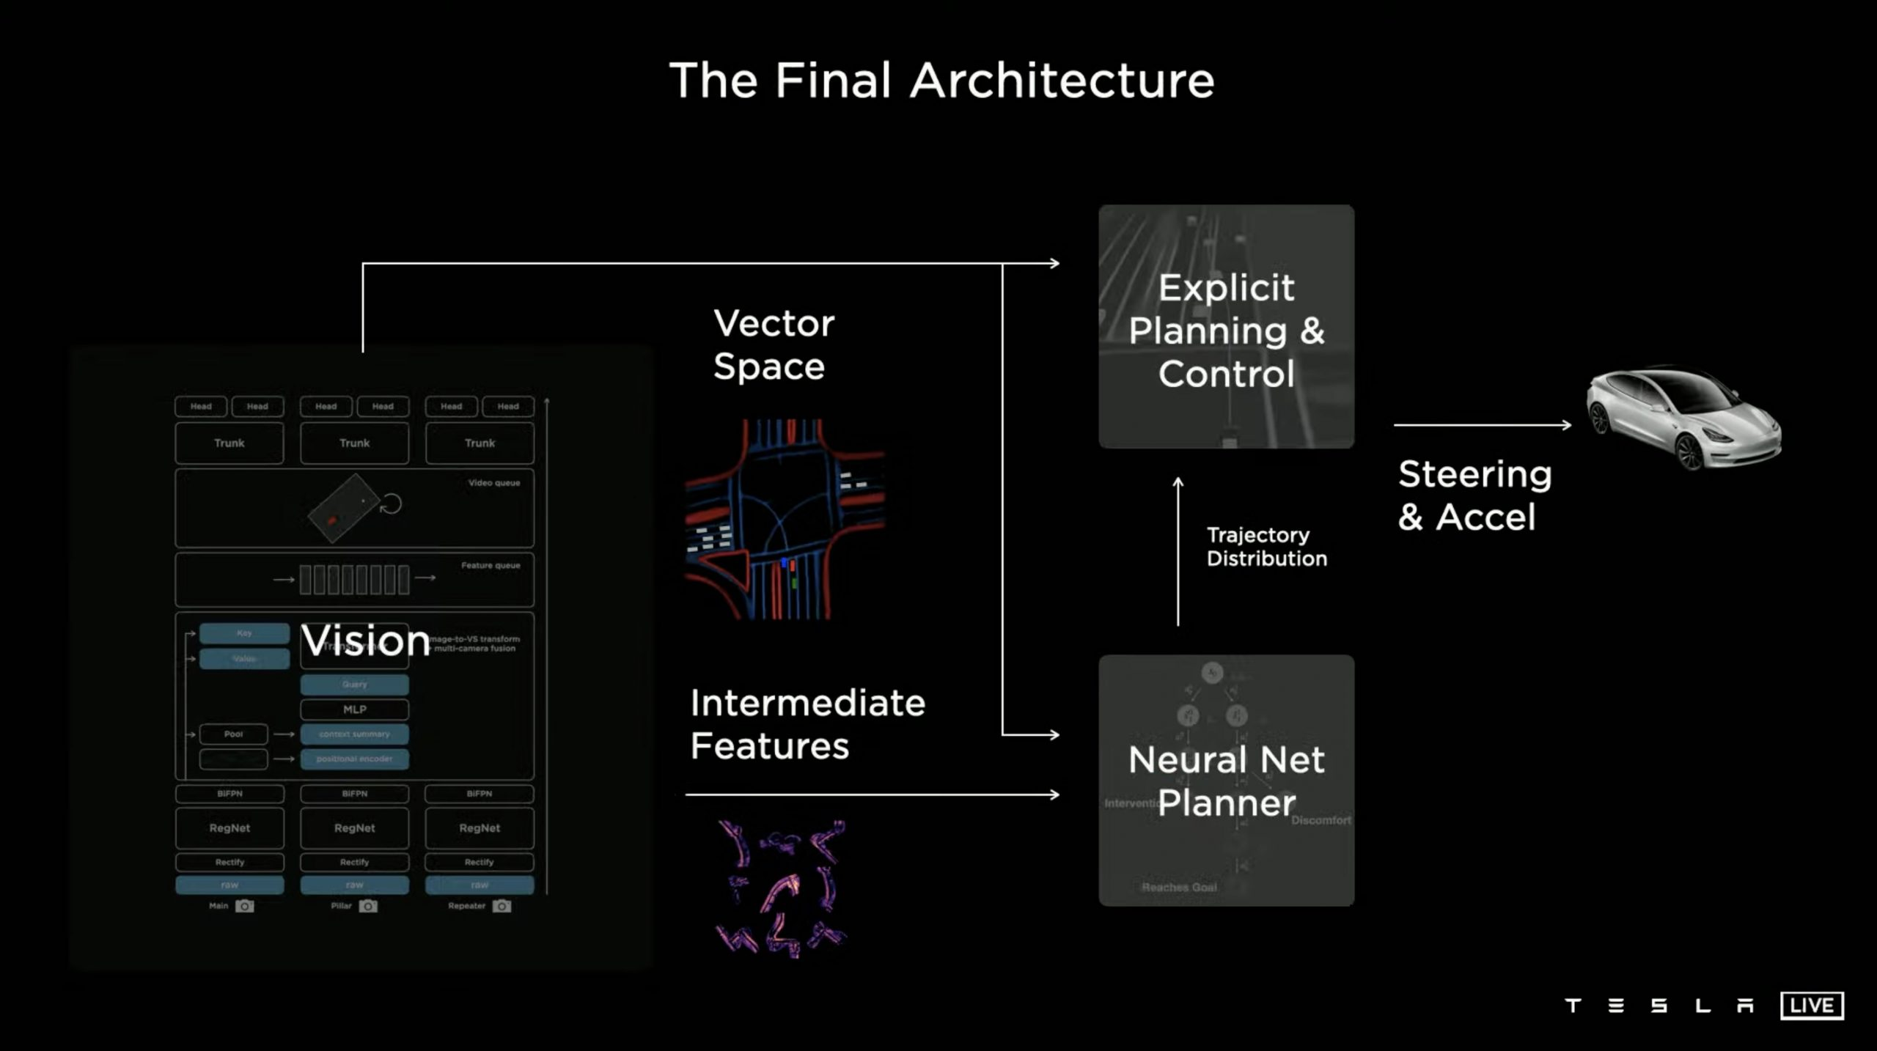Click the MLP processing block
This screenshot has height=1051, width=1877.
(x=355, y=709)
